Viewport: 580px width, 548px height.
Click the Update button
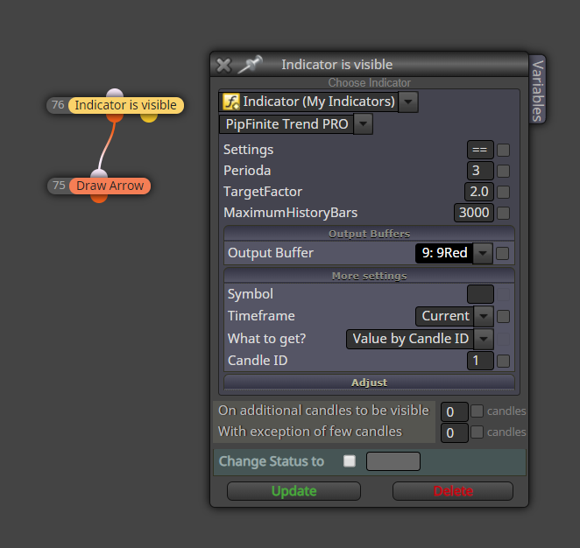click(x=294, y=491)
